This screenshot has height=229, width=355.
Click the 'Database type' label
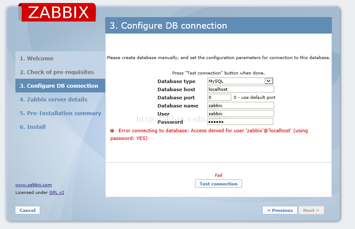[176, 81]
